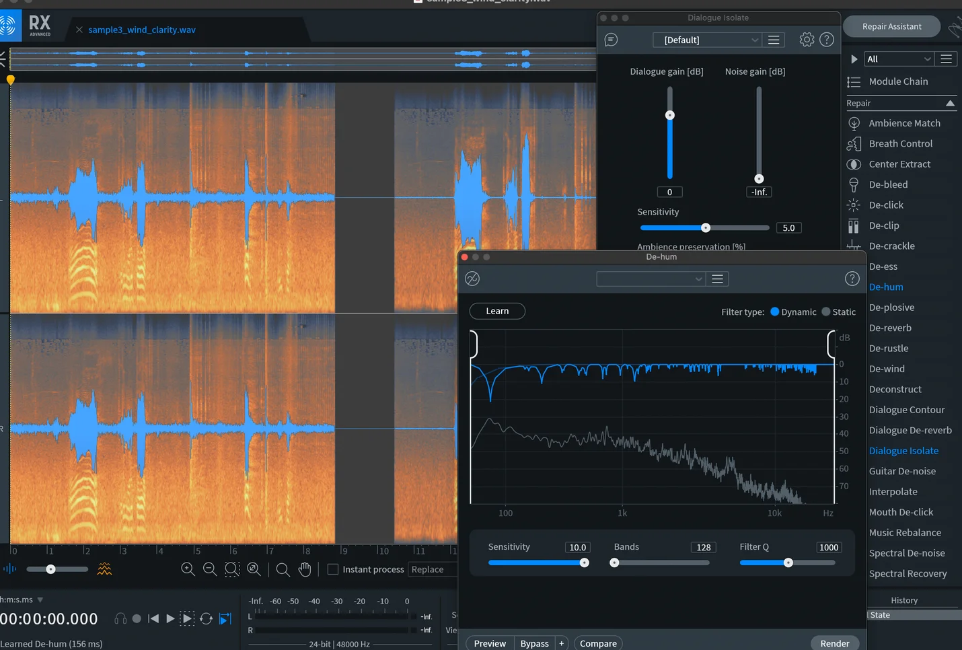Open the [Default] preset dropdown in Dialogue Isolate
Image resolution: width=962 pixels, height=650 pixels.
707,40
